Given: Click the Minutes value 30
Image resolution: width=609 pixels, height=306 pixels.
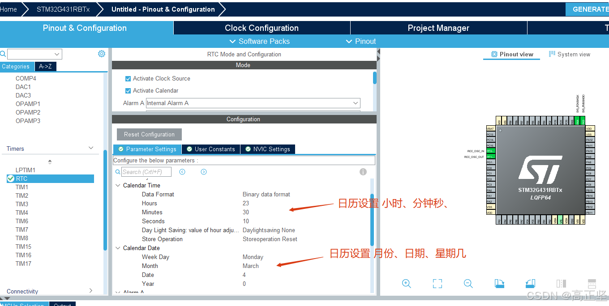Looking at the screenshot, I should pyautogui.click(x=246, y=212).
